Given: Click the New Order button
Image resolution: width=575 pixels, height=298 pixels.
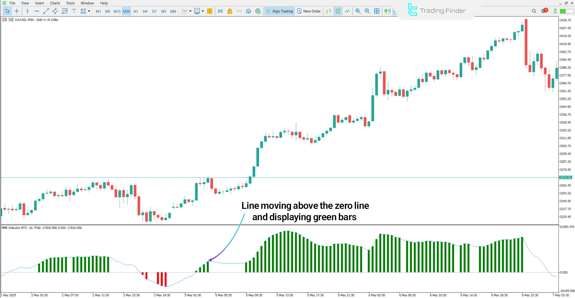Looking at the screenshot, I should click(309, 11).
